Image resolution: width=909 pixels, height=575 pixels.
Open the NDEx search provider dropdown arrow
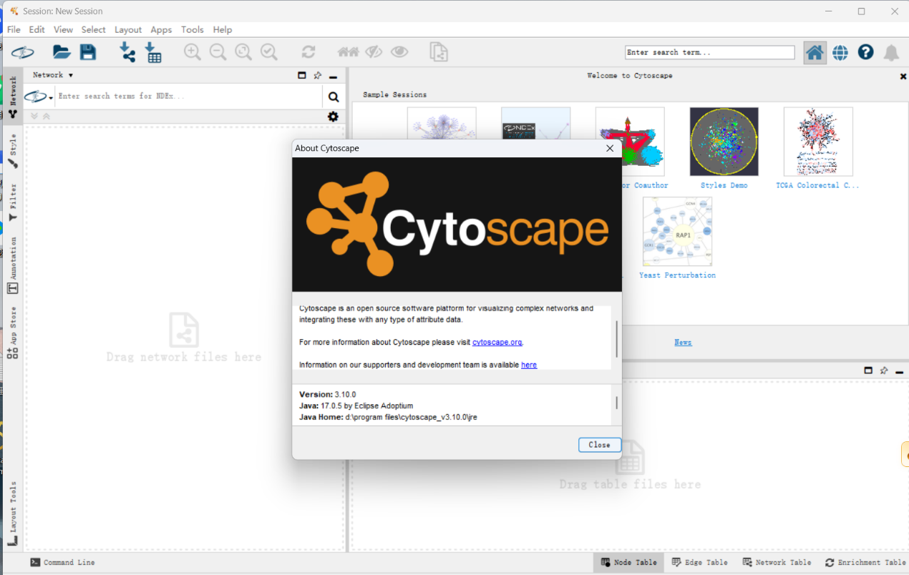pos(51,97)
